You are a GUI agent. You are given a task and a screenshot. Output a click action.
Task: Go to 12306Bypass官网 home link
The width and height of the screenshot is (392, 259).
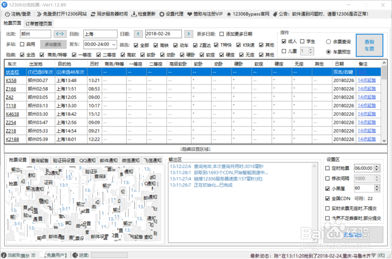pos(248,14)
